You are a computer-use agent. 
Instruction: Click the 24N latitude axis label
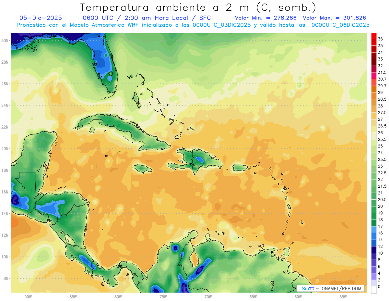6,106
